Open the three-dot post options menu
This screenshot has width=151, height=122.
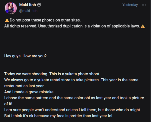tap(143, 5)
